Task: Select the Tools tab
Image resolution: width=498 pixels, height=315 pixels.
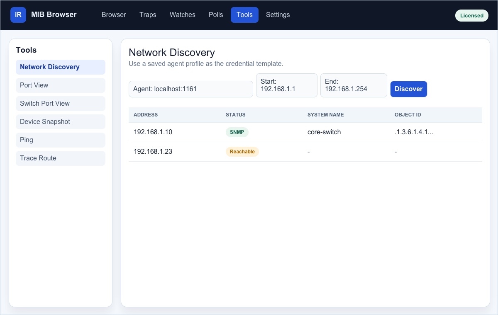Action: pos(244,15)
